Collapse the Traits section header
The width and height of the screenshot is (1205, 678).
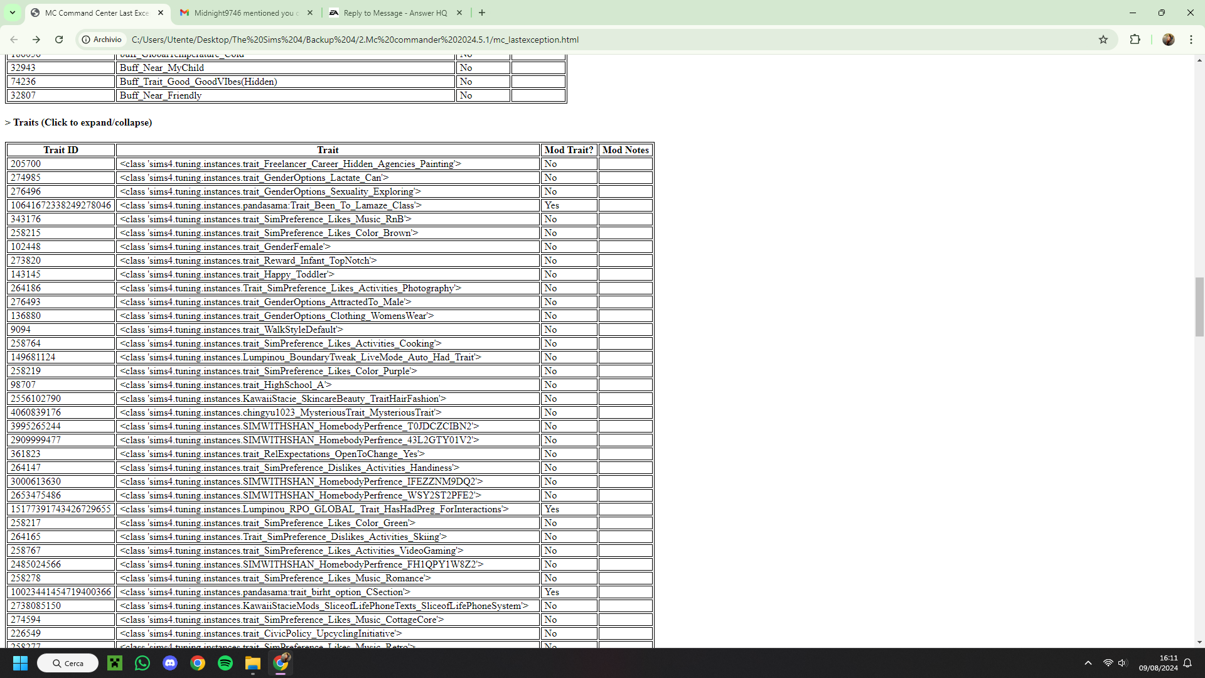click(x=78, y=122)
